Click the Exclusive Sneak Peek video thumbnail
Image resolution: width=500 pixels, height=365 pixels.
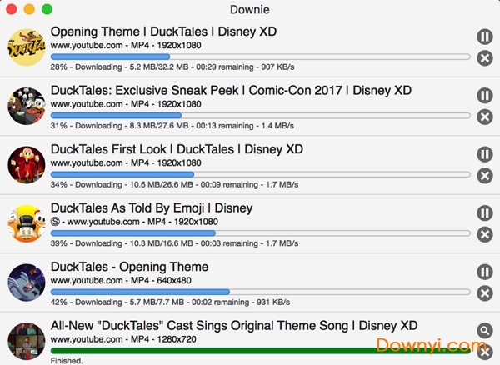[26, 106]
